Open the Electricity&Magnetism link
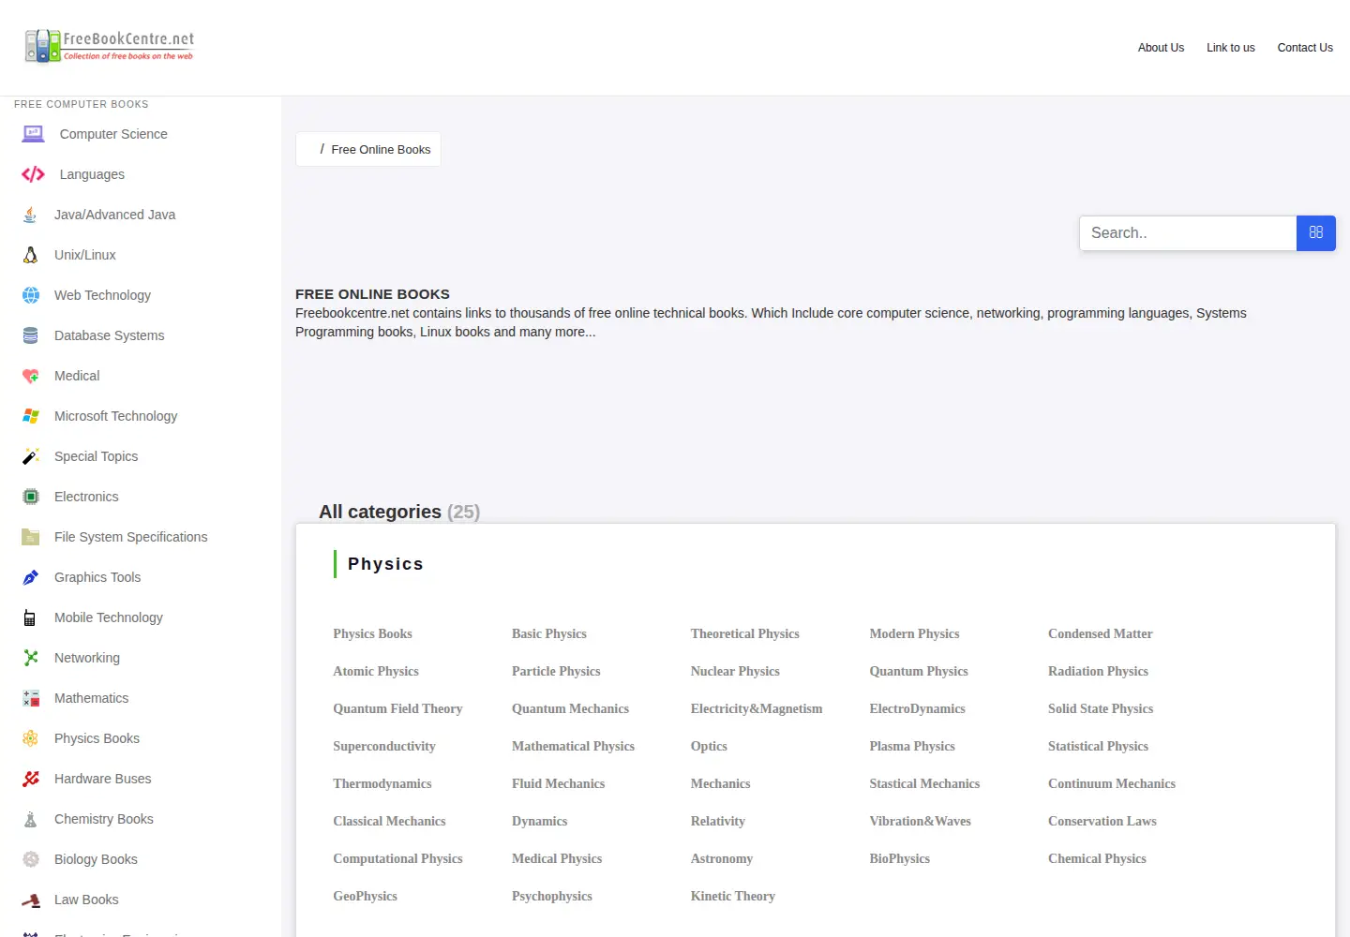The width and height of the screenshot is (1350, 937). coord(757,708)
